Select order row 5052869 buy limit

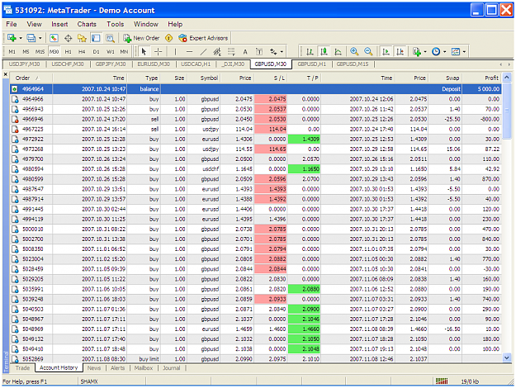[256, 359]
